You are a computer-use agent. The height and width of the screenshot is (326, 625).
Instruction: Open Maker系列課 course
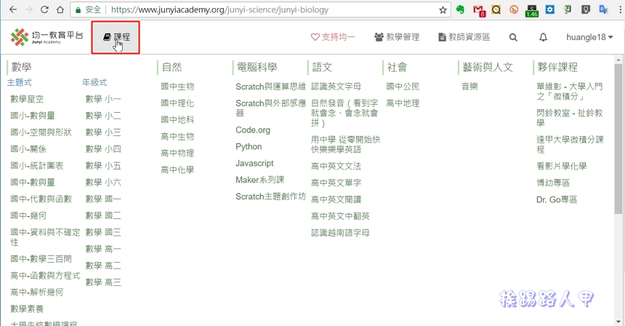(260, 180)
